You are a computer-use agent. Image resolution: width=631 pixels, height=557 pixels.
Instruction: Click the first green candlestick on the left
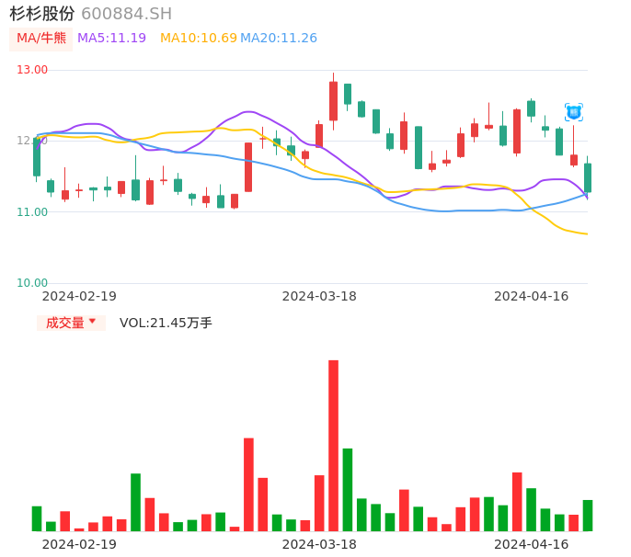(x=37, y=157)
